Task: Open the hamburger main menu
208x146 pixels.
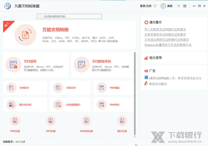Action: 185,6
